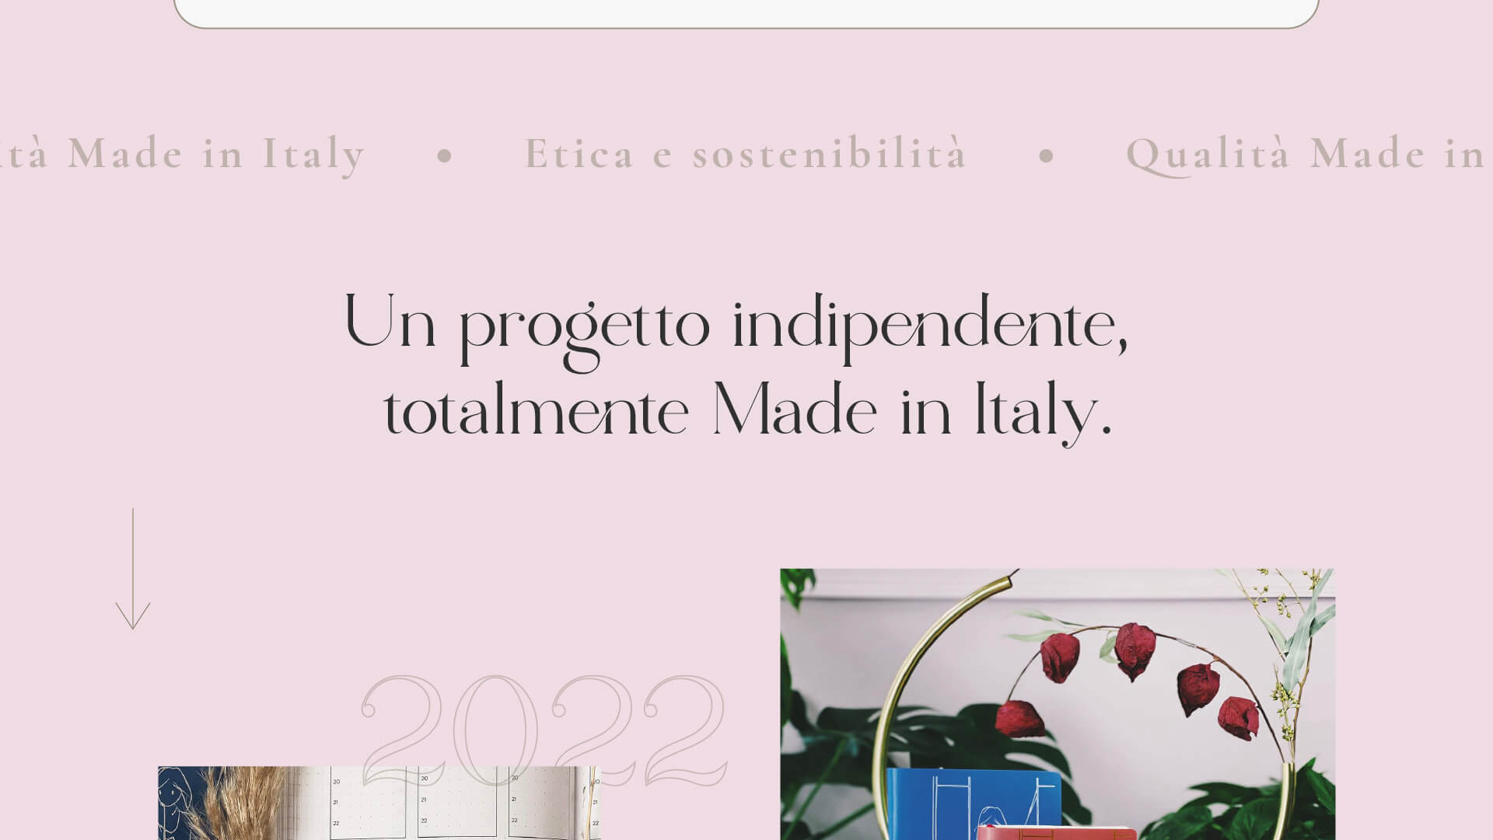This screenshot has height=840, width=1493.
Task: Click the dried pampas grass in planner image
Action: (x=240, y=803)
